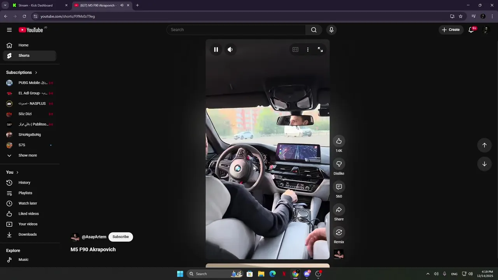Open Music under Explore
The height and width of the screenshot is (280, 498).
(30, 260)
